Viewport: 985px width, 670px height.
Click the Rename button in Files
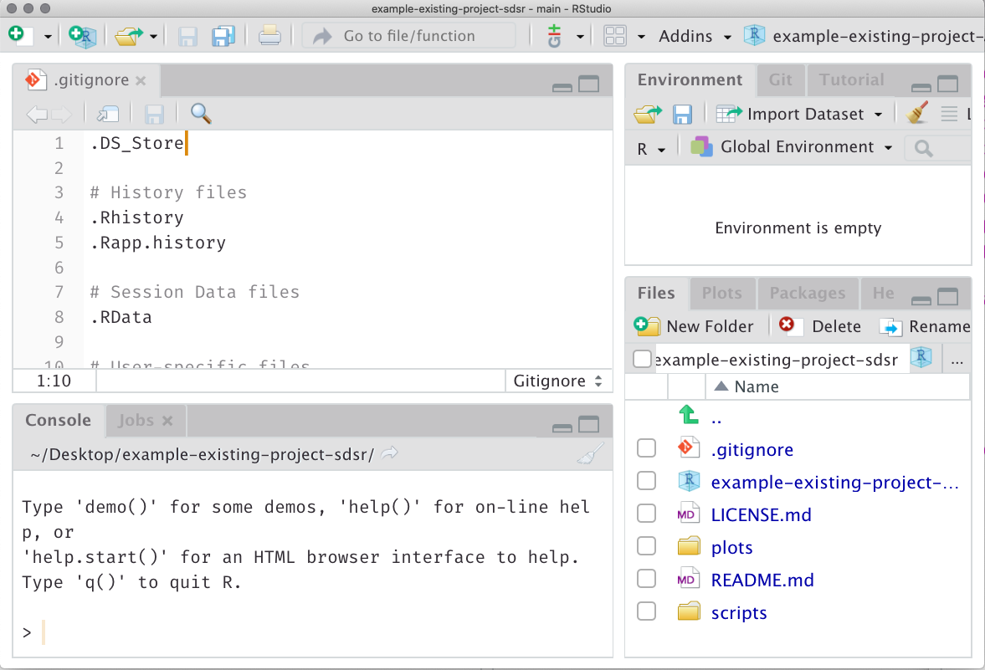926,326
